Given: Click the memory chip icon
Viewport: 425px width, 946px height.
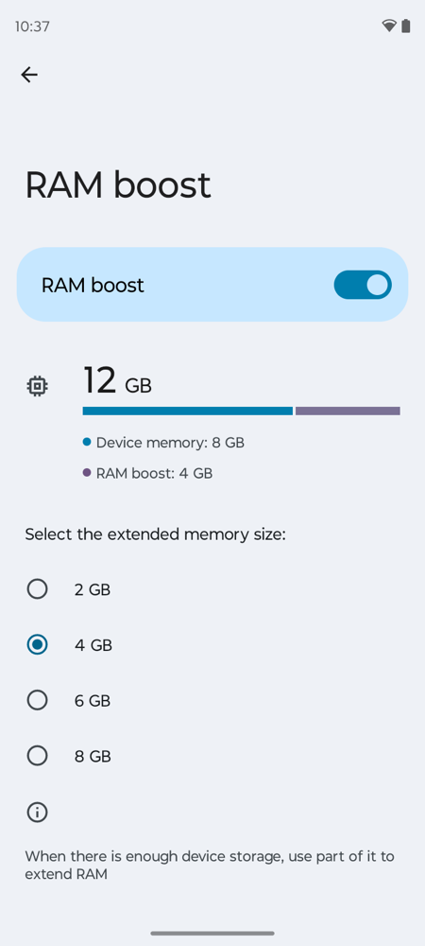Looking at the screenshot, I should [38, 386].
